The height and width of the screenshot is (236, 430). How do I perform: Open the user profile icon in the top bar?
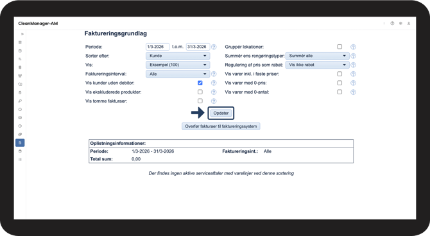[409, 24]
